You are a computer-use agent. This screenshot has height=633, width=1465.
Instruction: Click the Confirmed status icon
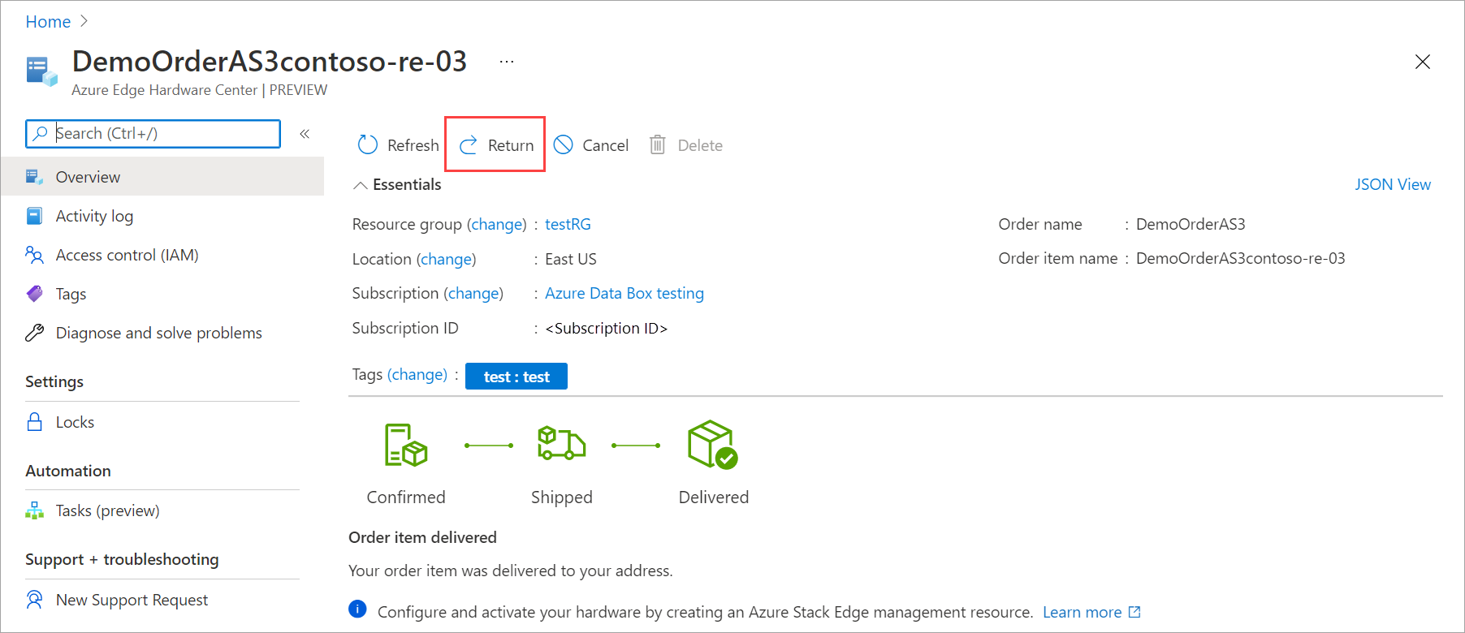pos(405,445)
